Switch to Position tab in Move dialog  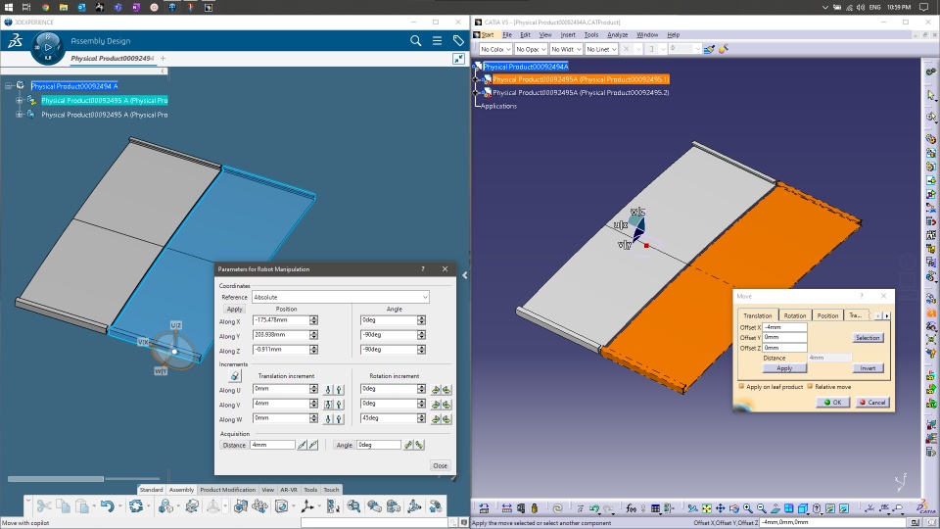coord(827,315)
